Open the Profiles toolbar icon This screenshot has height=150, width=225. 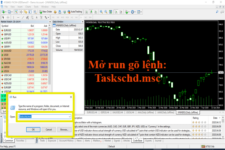tap(10, 12)
